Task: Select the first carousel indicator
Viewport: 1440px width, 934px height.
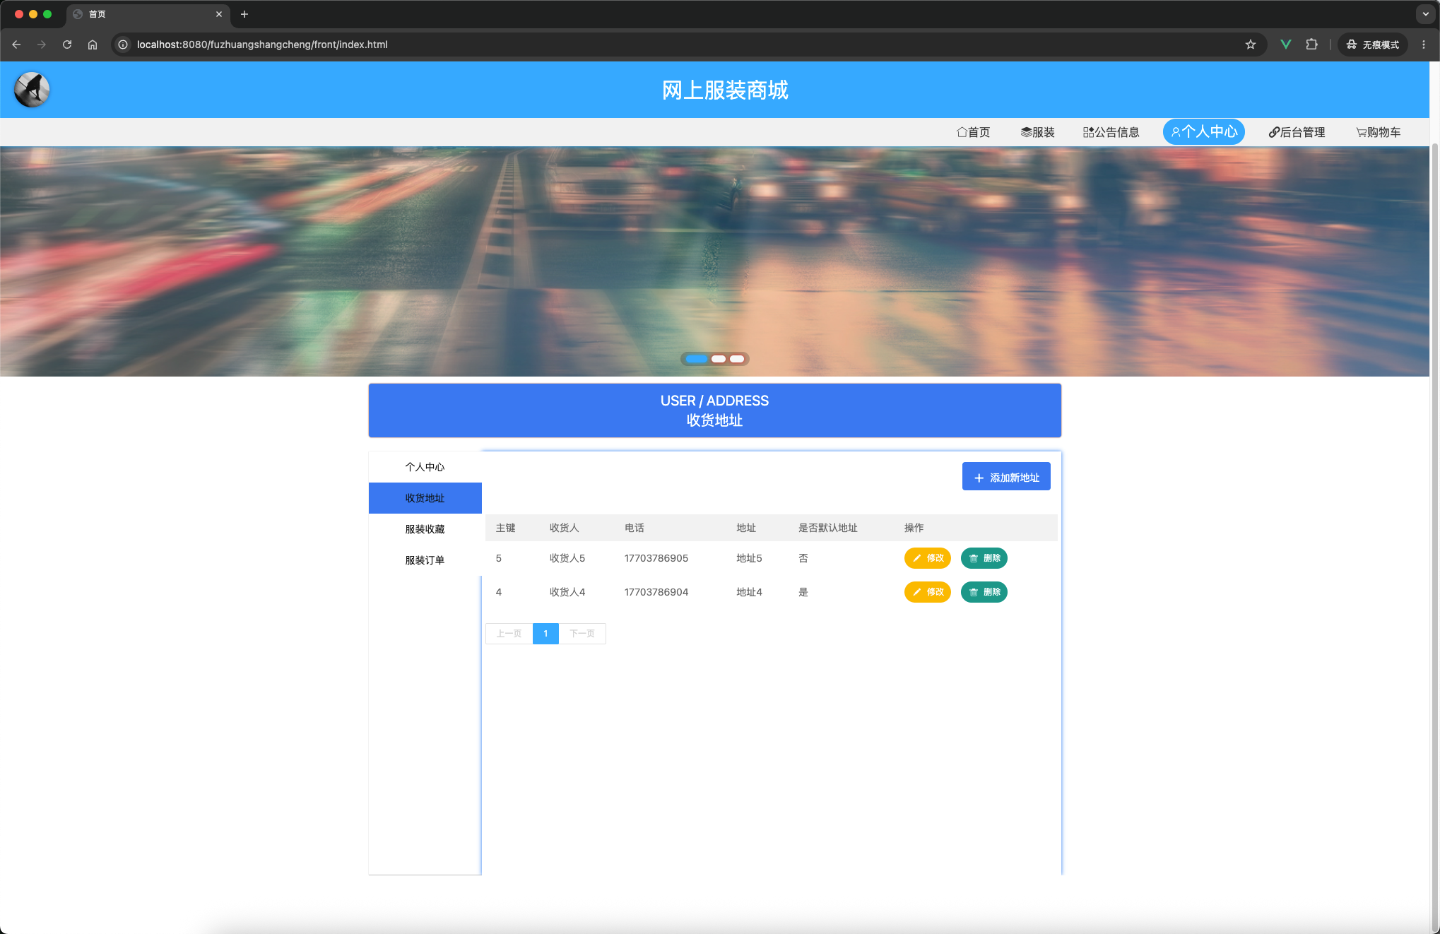Action: click(697, 359)
